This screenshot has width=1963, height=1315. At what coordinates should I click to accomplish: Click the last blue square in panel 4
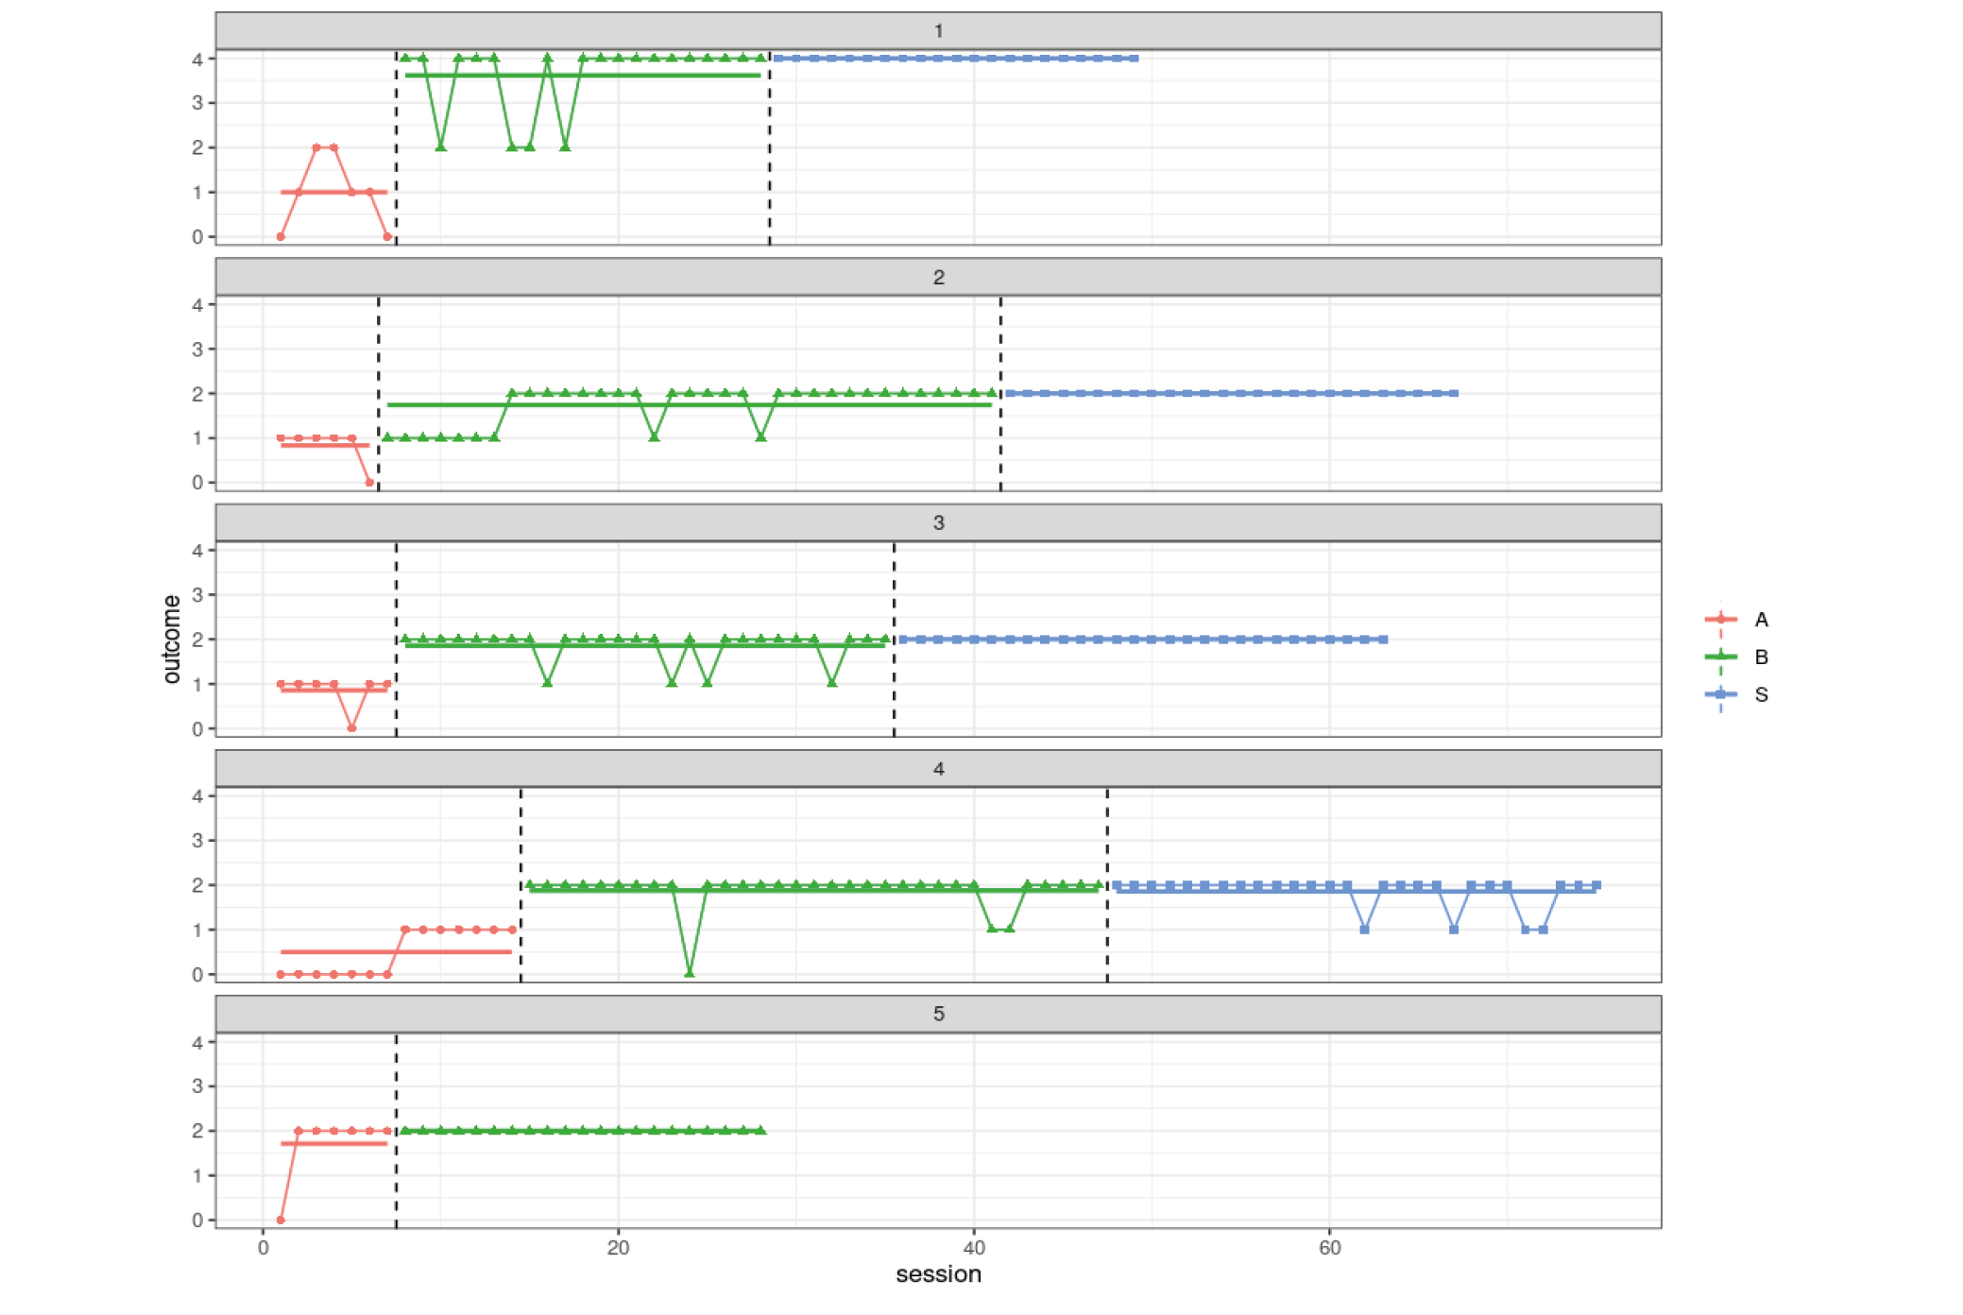coord(1596,885)
